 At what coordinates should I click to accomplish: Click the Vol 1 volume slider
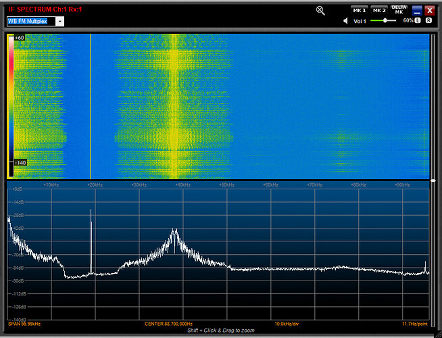coord(385,21)
